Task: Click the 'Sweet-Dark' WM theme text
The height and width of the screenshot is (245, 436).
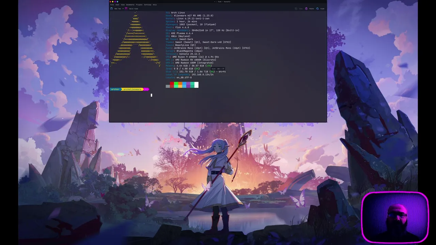Action: pos(186,39)
